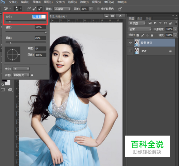The width and height of the screenshot is (179, 166).
Task: Click the 容差 35% input field
Action: (x=84, y=9)
